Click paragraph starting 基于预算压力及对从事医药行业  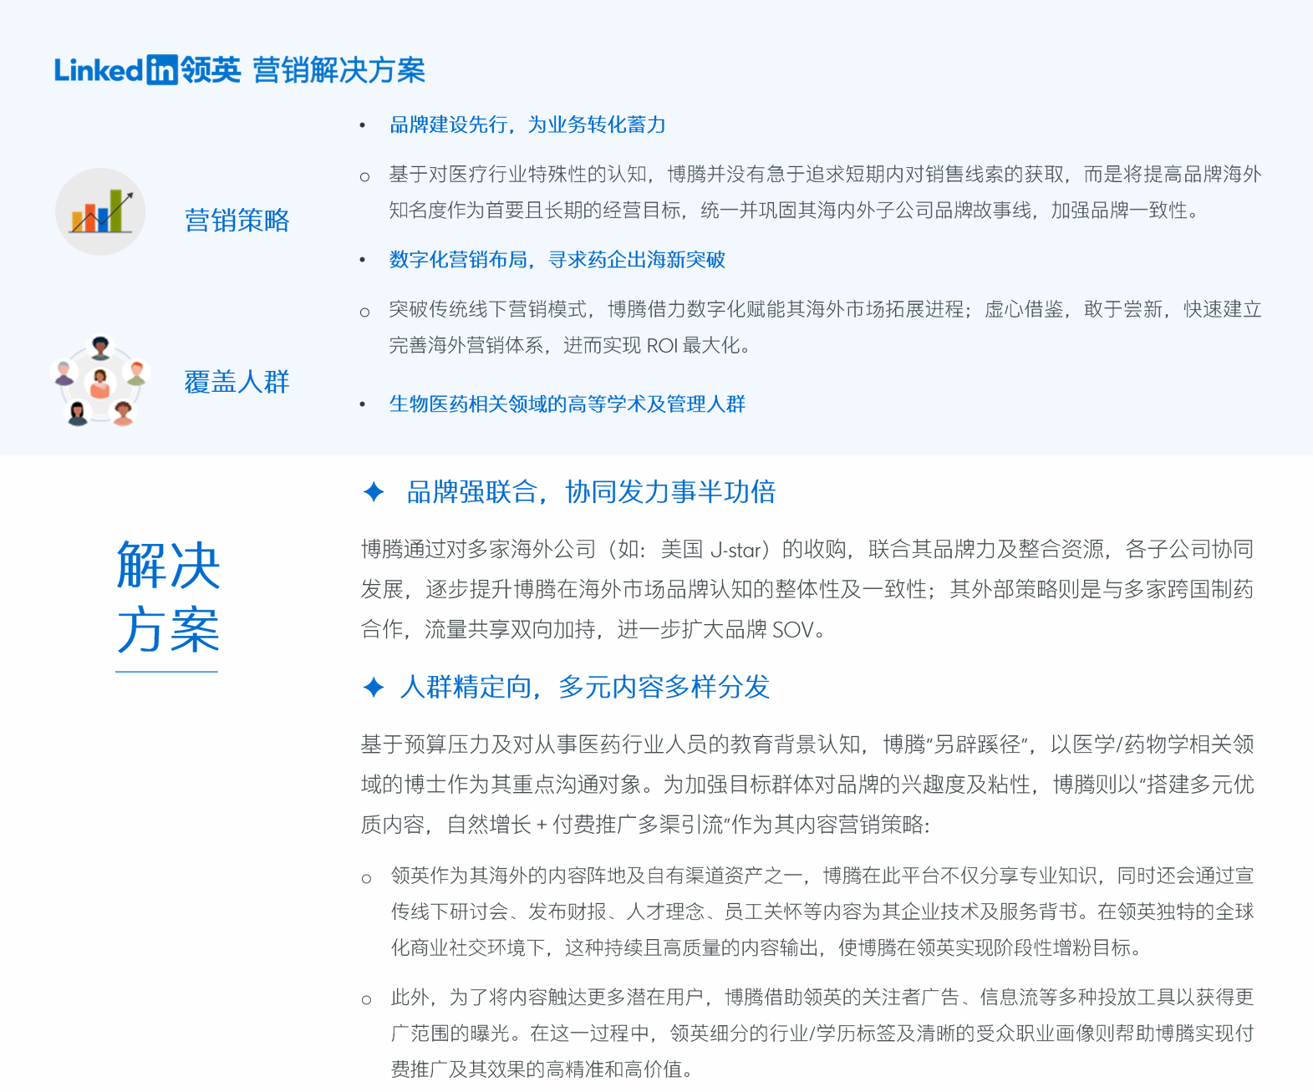pos(807,785)
